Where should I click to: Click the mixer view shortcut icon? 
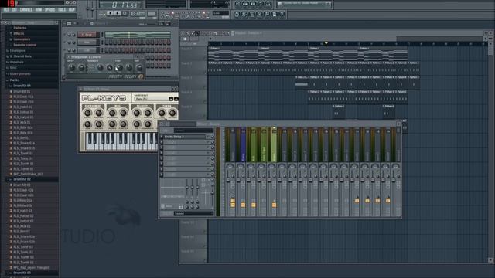[268, 4]
